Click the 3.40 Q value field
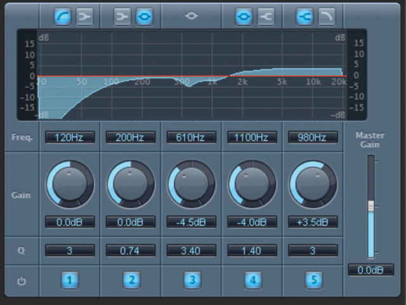Image resolution: width=406 pixels, height=305 pixels. 192,250
